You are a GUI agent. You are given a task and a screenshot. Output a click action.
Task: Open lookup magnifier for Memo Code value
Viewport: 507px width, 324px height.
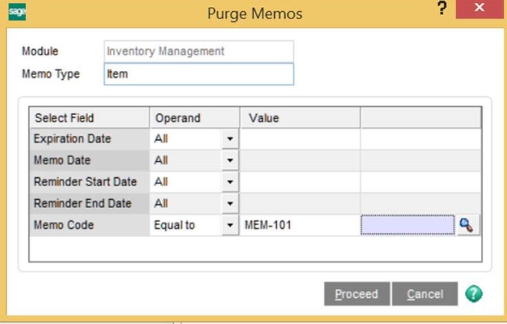pos(468,225)
